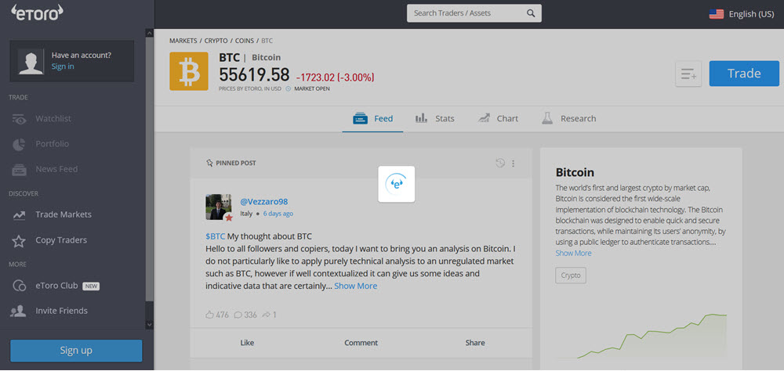
Task: Click the Share button on the post
Action: tap(475, 343)
